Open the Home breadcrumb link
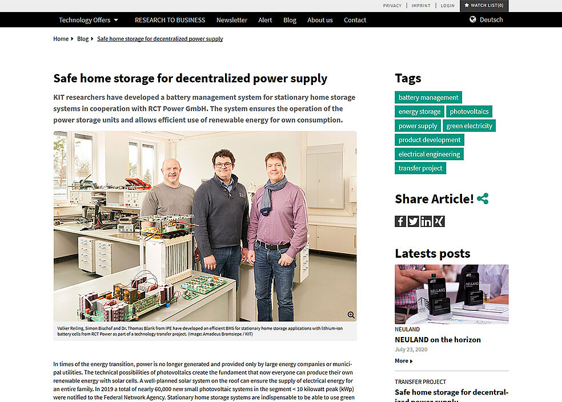The height and width of the screenshot is (402, 562). click(61, 38)
